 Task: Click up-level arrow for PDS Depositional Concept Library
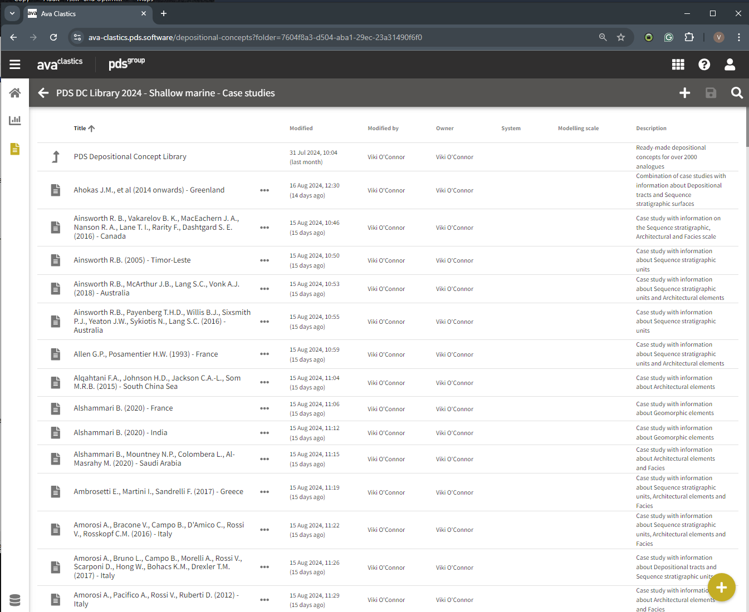pos(56,157)
